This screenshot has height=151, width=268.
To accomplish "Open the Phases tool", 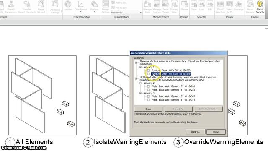I will [184, 6].
